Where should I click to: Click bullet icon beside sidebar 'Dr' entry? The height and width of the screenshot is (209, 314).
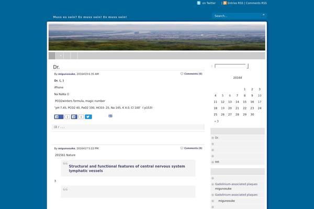pyautogui.click(x=212, y=138)
